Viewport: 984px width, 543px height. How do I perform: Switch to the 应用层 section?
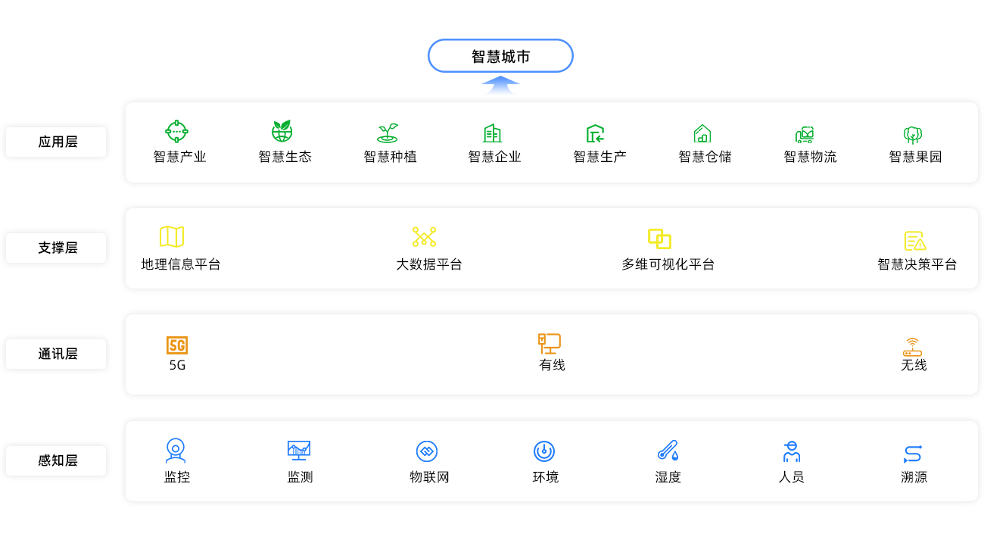click(x=55, y=142)
